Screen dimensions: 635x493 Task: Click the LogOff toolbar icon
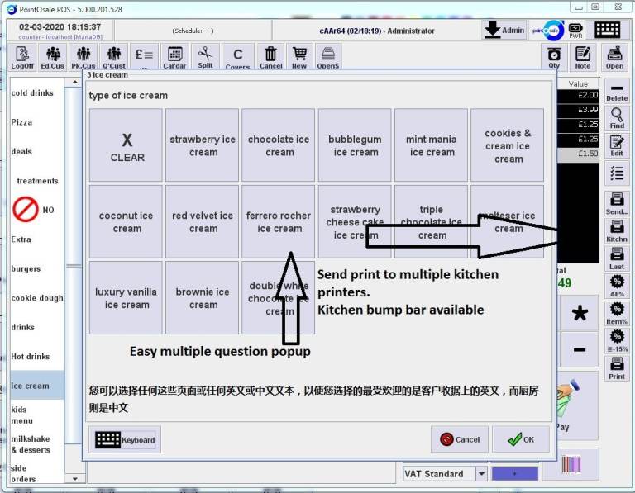pyautogui.click(x=22, y=57)
